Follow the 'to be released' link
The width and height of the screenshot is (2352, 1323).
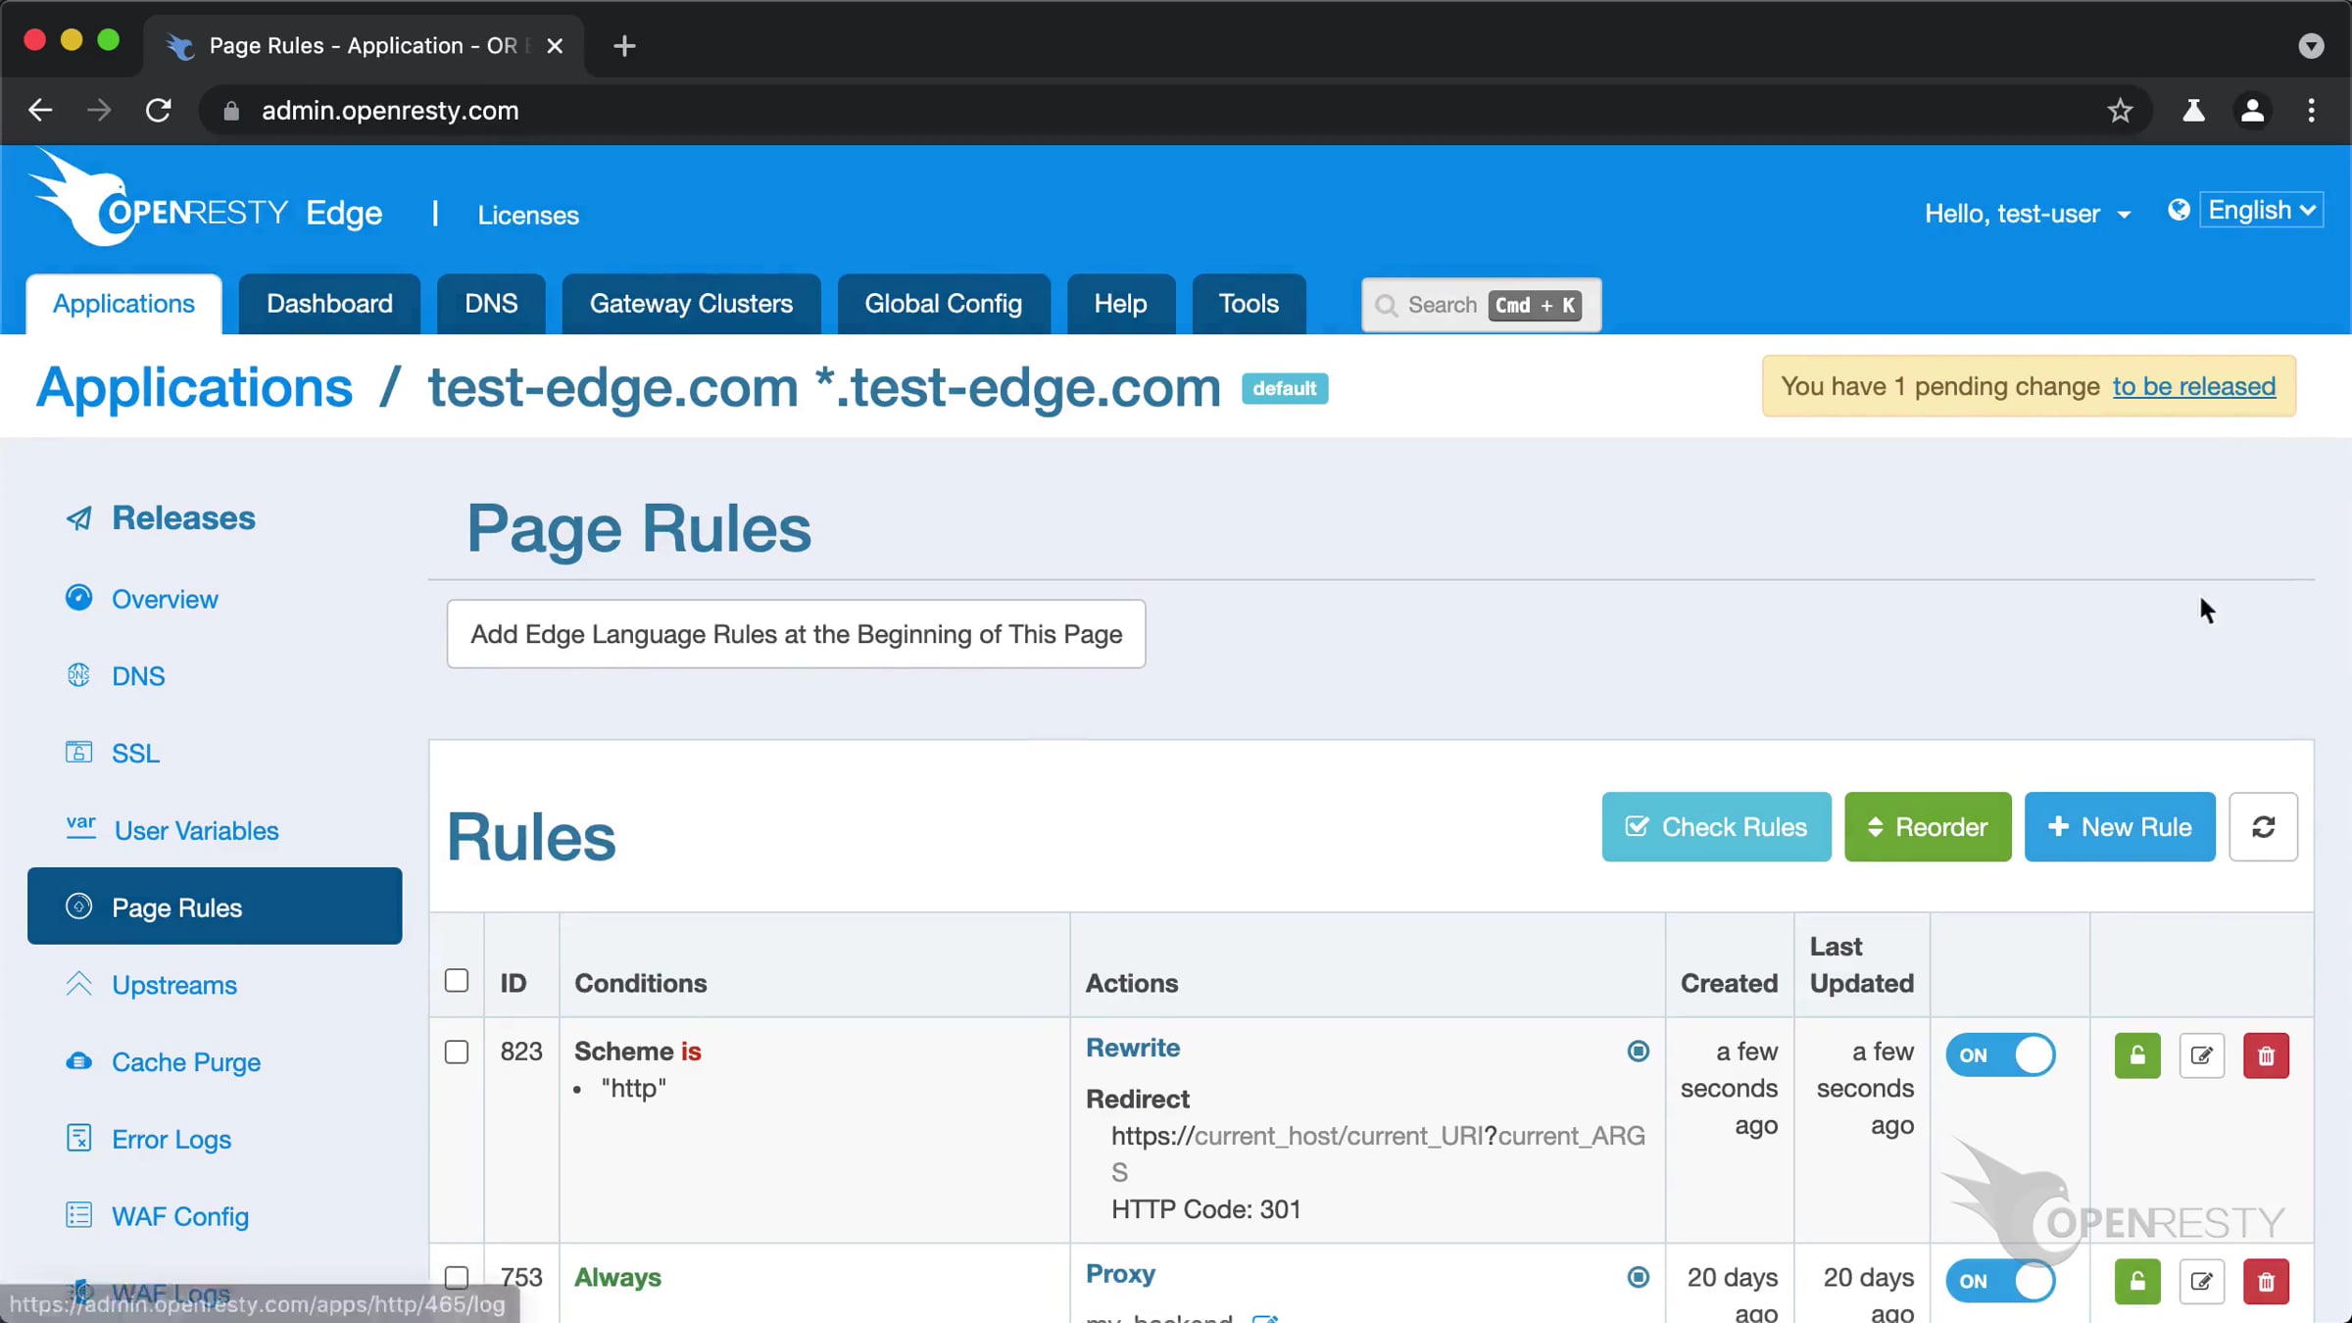(2193, 386)
